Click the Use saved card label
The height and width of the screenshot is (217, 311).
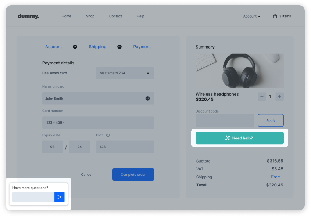(x=54, y=73)
